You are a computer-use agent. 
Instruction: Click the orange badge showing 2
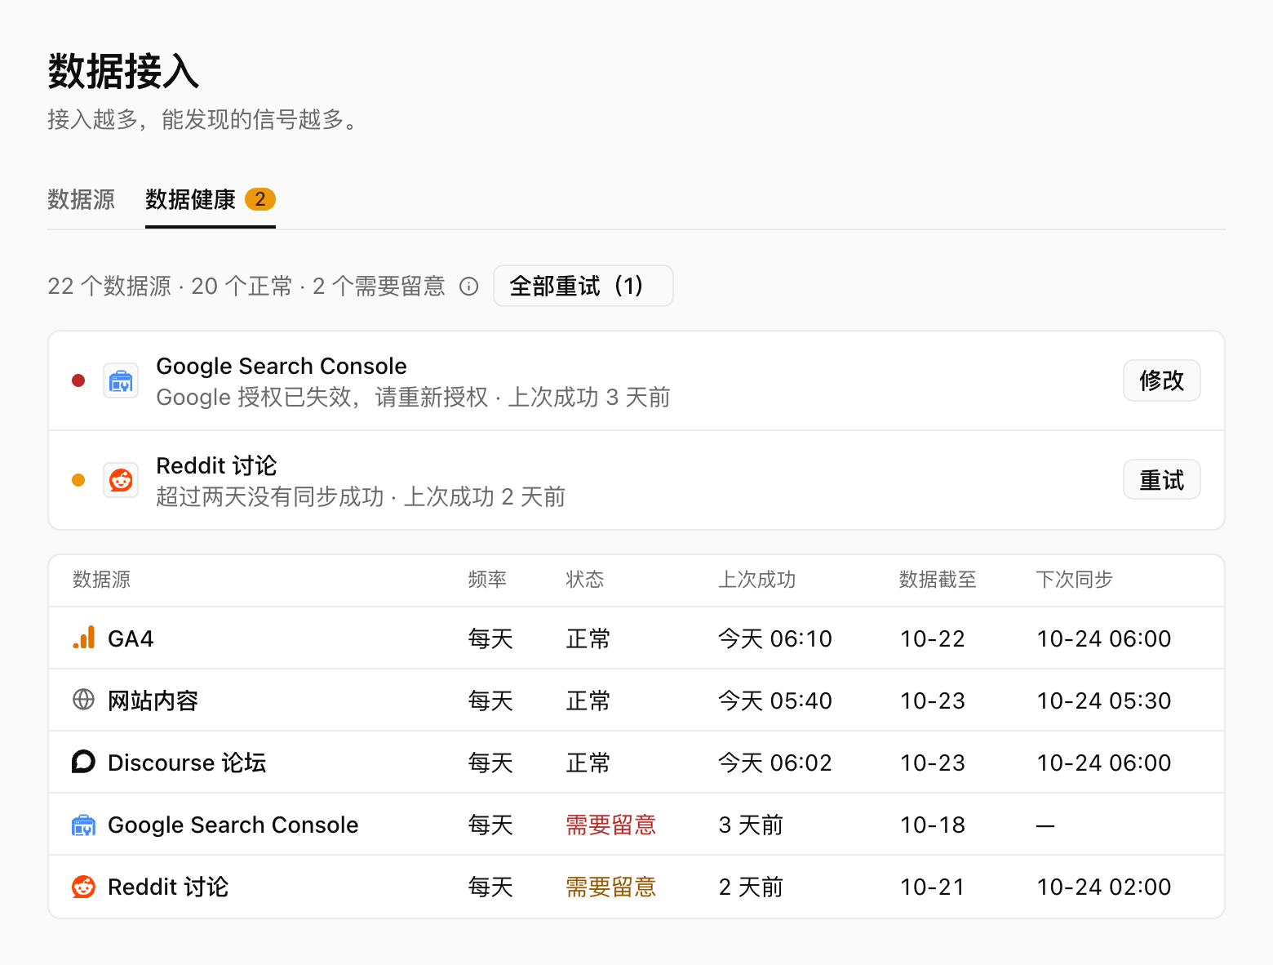pyautogui.click(x=260, y=199)
